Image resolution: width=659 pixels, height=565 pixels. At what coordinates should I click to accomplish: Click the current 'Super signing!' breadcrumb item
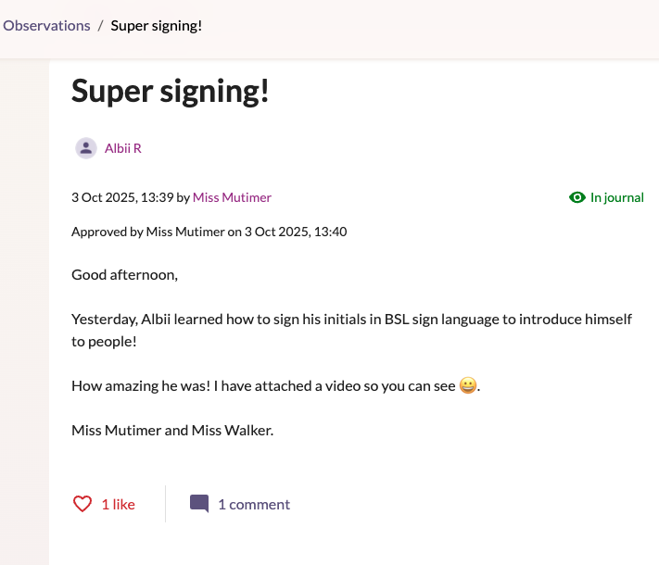tap(156, 26)
